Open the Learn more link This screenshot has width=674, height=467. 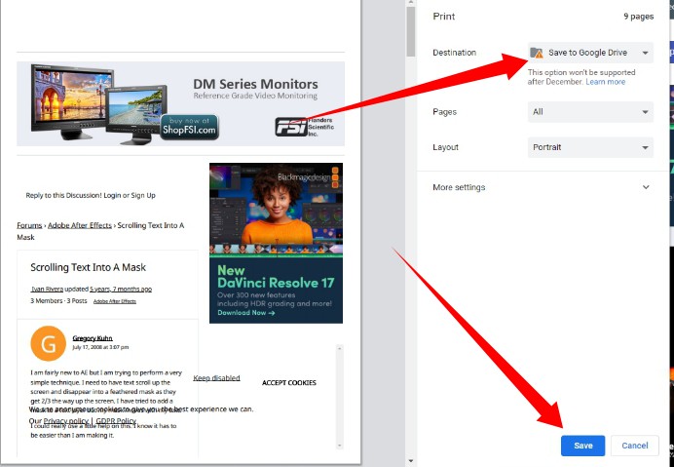point(605,82)
